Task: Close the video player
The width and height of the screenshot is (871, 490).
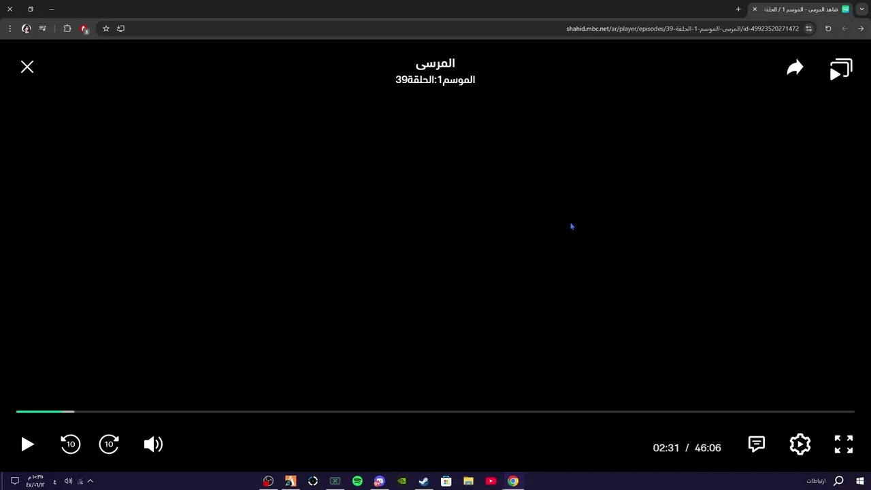Action: (27, 67)
